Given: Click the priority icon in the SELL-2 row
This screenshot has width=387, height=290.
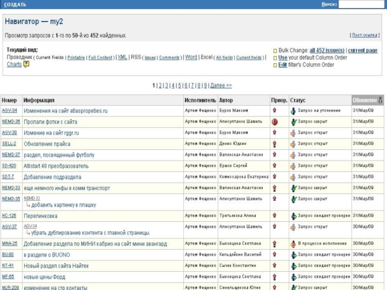Looking at the screenshot, I should coord(274,144).
